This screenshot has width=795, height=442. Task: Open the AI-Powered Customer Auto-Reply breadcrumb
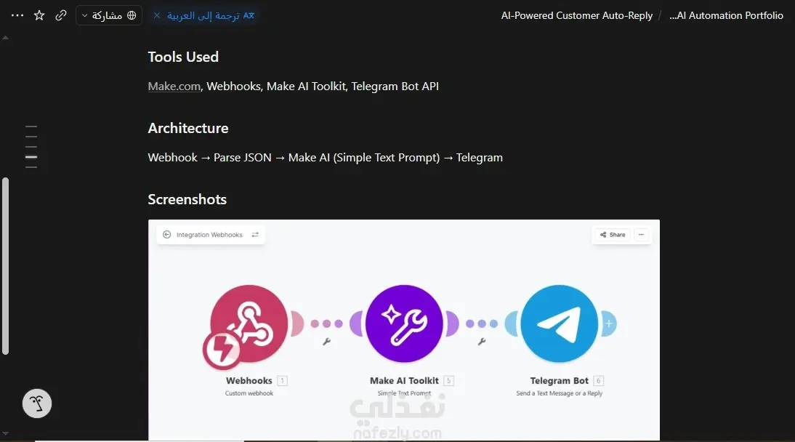(576, 15)
